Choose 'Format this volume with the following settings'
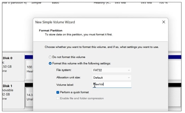This screenshot has height=113, width=185. coord(50,63)
